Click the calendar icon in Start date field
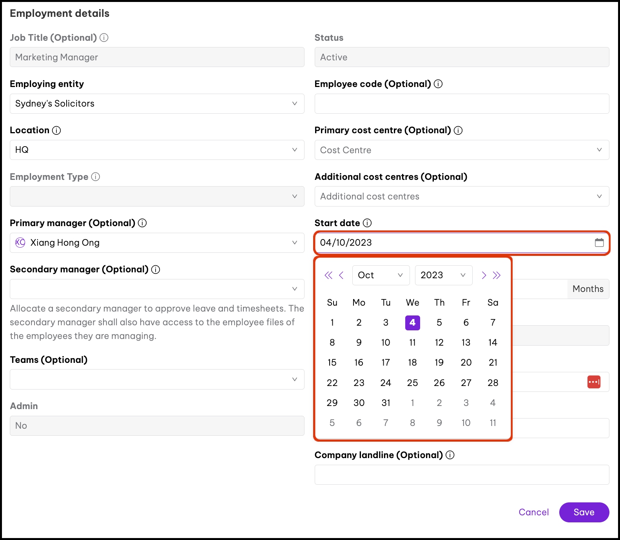 click(599, 243)
